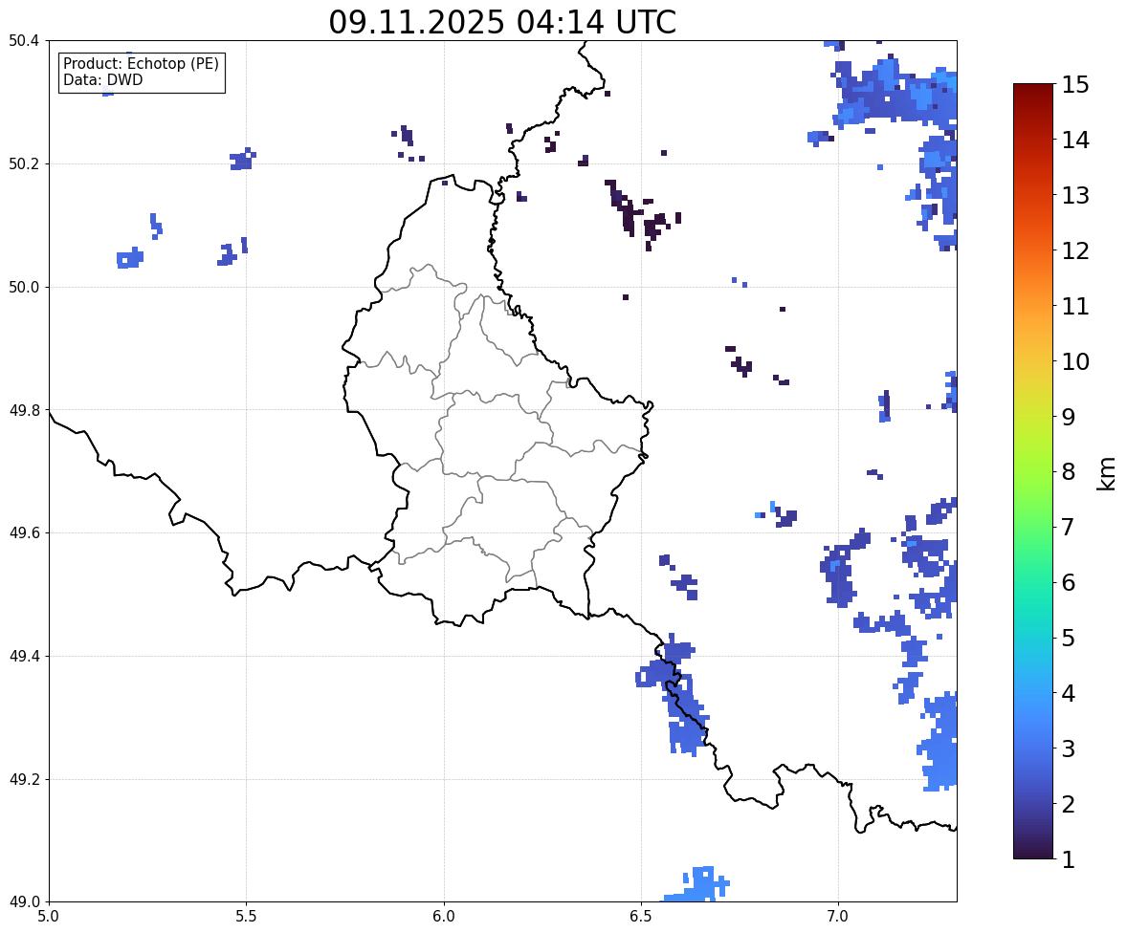Click colorbar tick label 15
This screenshot has height=933, width=1127.
pyautogui.click(x=1075, y=85)
